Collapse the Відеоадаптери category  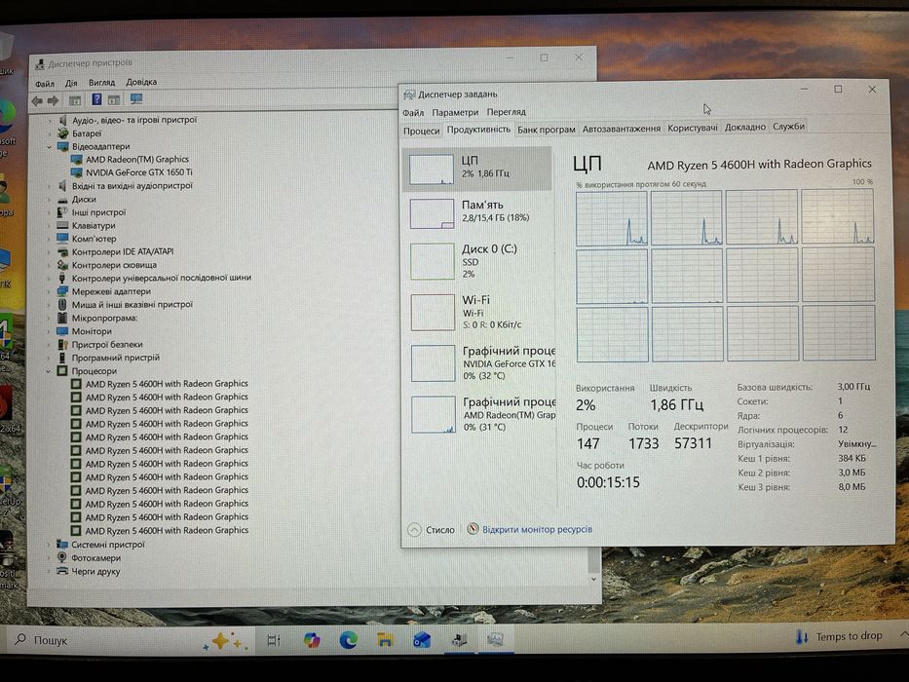pos(50,147)
